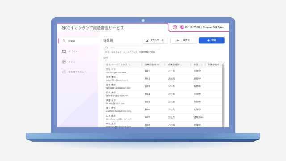This screenshot has width=286, height=161.
Task: Select employee ito.taro@jp.ricoh.com
Action: pos(115,103)
